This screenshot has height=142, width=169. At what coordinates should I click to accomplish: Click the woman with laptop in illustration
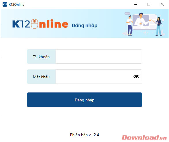[x=158, y=26]
